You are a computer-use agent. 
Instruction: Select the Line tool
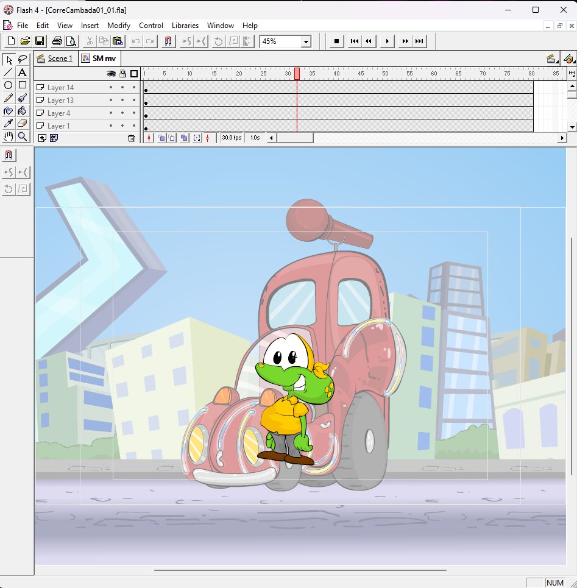point(9,73)
